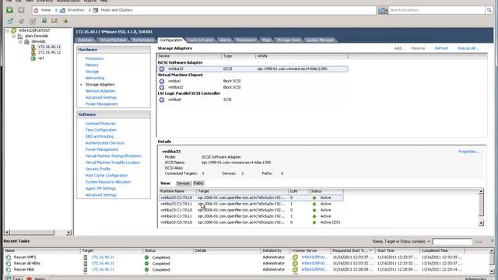498x280 pixels.
Task: Switch to the Virtual Machines tab
Action: [x=113, y=40]
